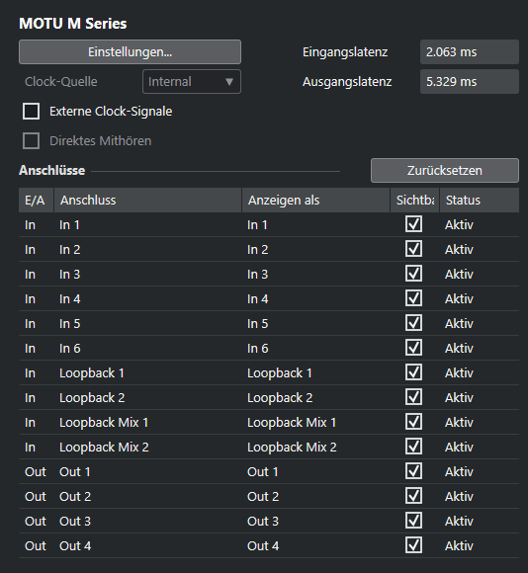Click the Zurücksetzen button

pyautogui.click(x=445, y=170)
